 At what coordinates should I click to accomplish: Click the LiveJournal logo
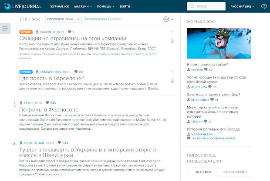(23, 7)
